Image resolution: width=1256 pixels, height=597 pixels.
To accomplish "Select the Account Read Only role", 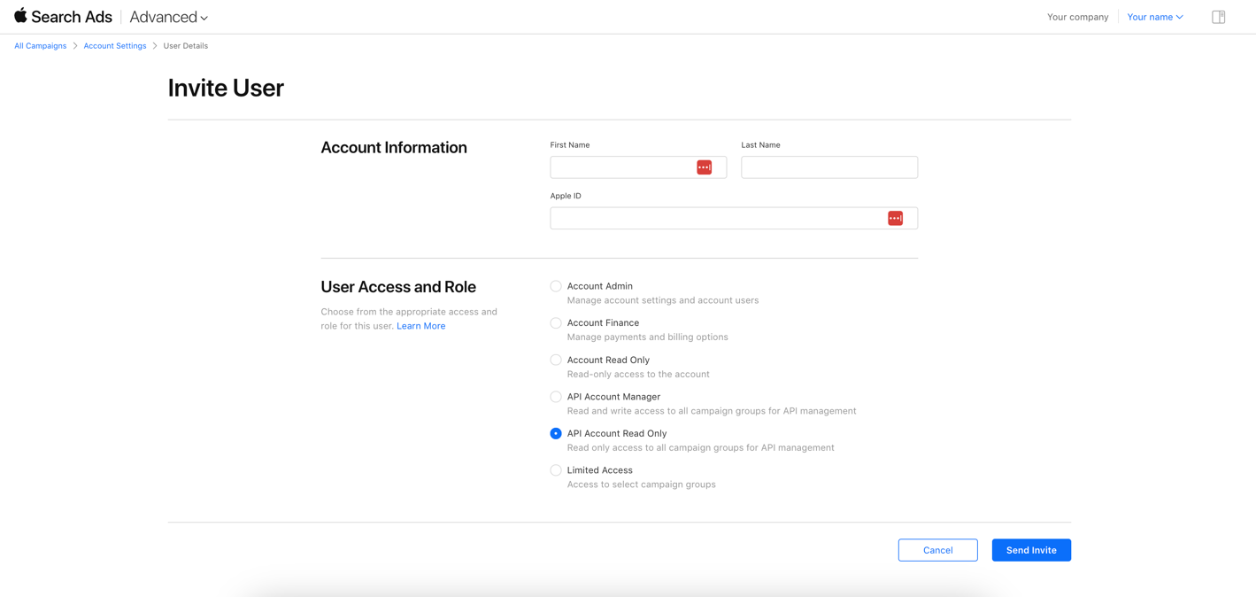I will (556, 360).
